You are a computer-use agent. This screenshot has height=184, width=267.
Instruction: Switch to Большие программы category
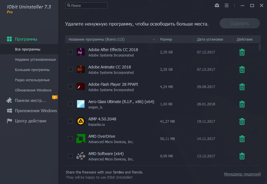(x=32, y=70)
